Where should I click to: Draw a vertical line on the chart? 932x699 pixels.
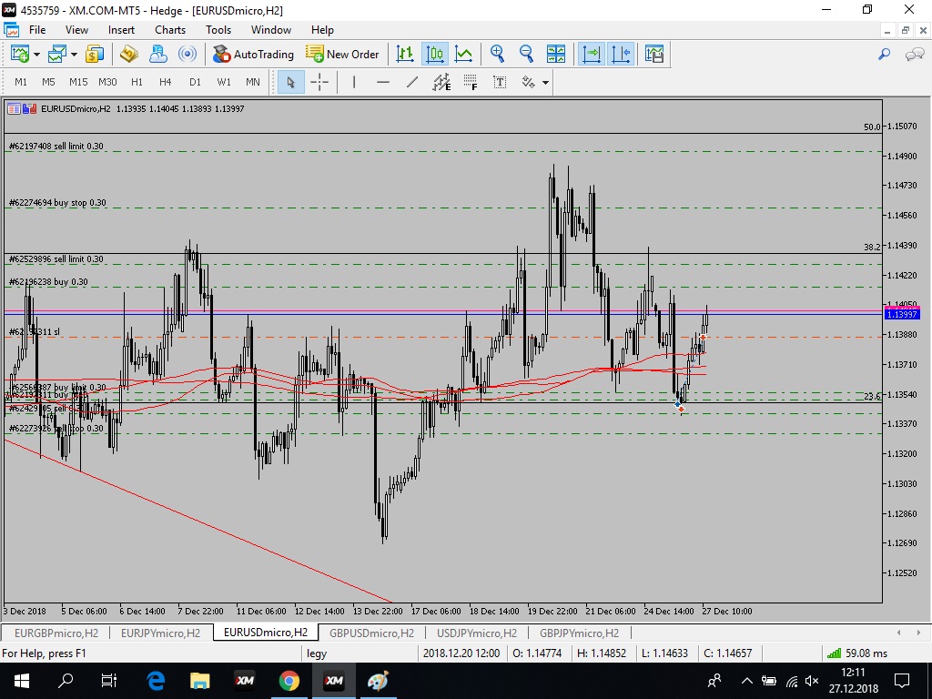pos(354,82)
